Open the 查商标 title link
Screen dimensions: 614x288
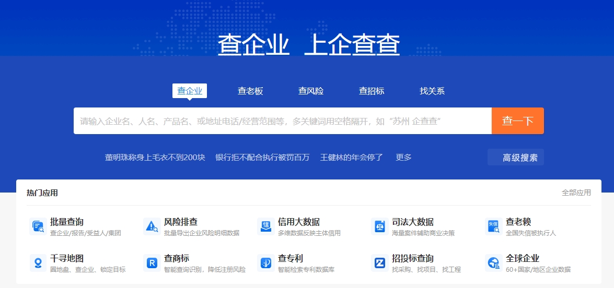[x=177, y=259]
